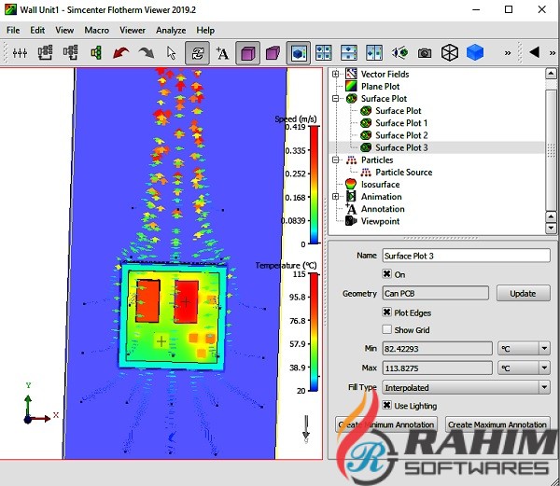Collapse the Surface Plot group
This screenshot has width=560, height=486.
click(x=335, y=99)
